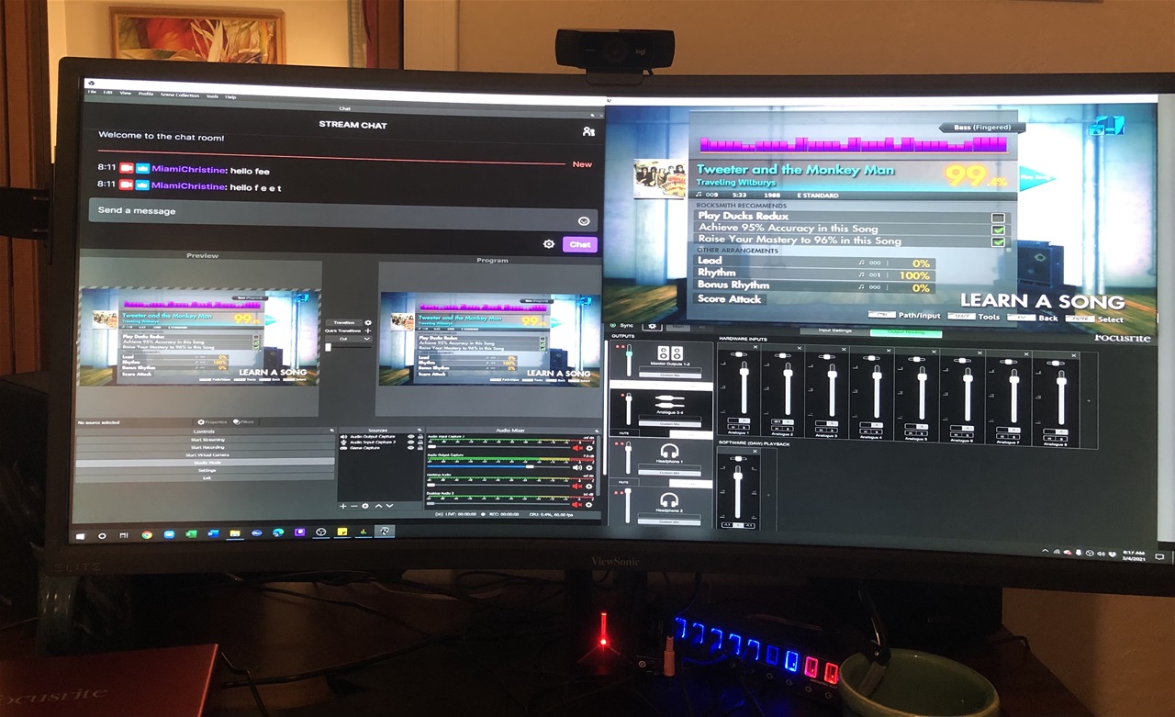Viewport: 1175px width, 717px height.
Task: Open Google Chrome from the taskbar
Action: (147, 535)
